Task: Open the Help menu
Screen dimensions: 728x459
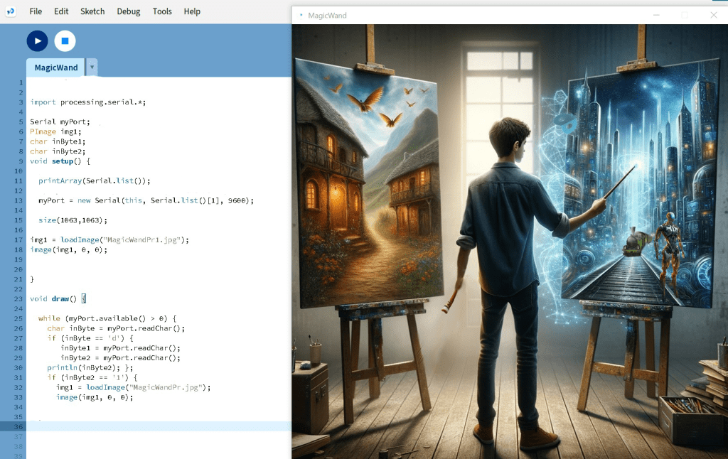Action: click(192, 11)
